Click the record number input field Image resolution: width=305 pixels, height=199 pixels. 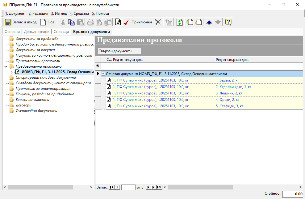coord(128,187)
